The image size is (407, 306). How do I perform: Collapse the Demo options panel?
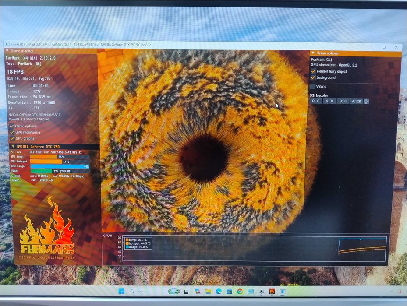click(x=313, y=53)
